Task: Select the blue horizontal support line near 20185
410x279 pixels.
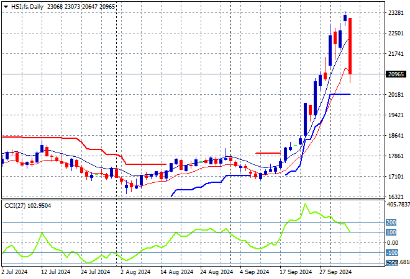Action: pyautogui.click(x=340, y=94)
